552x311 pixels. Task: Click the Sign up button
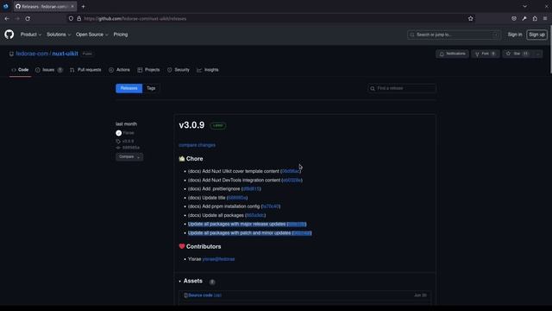(536, 35)
